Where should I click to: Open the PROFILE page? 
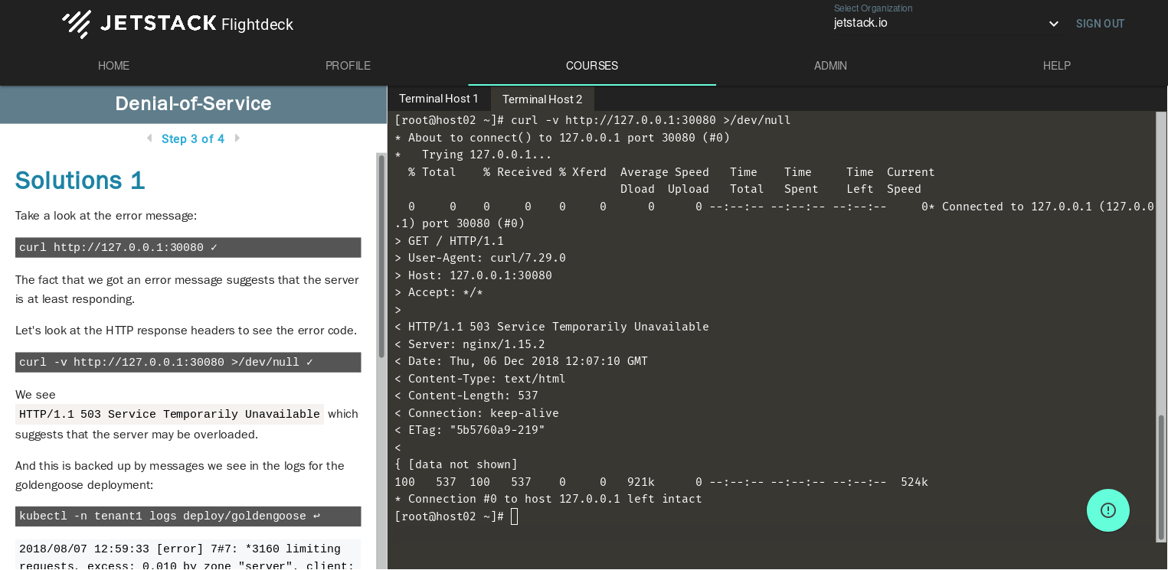(348, 66)
